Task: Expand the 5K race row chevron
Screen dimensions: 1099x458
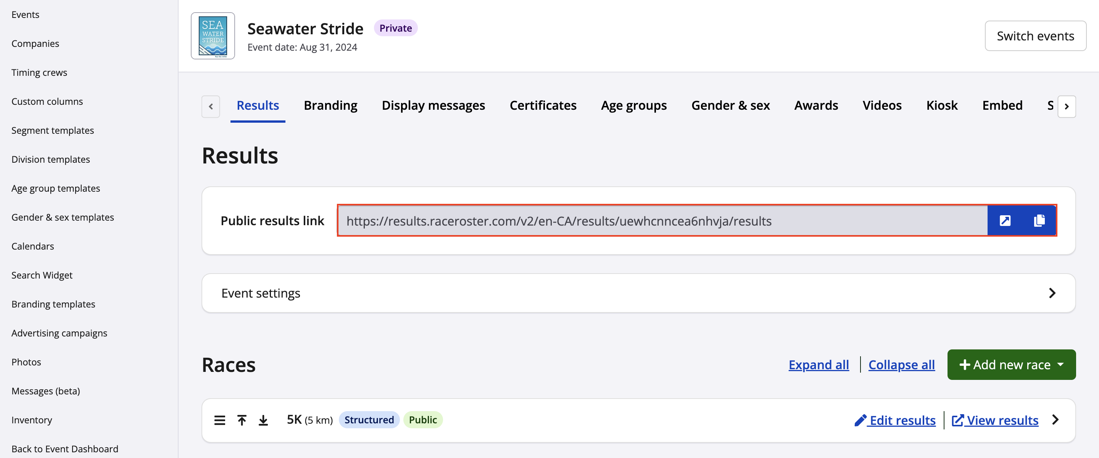Action: pos(1055,420)
